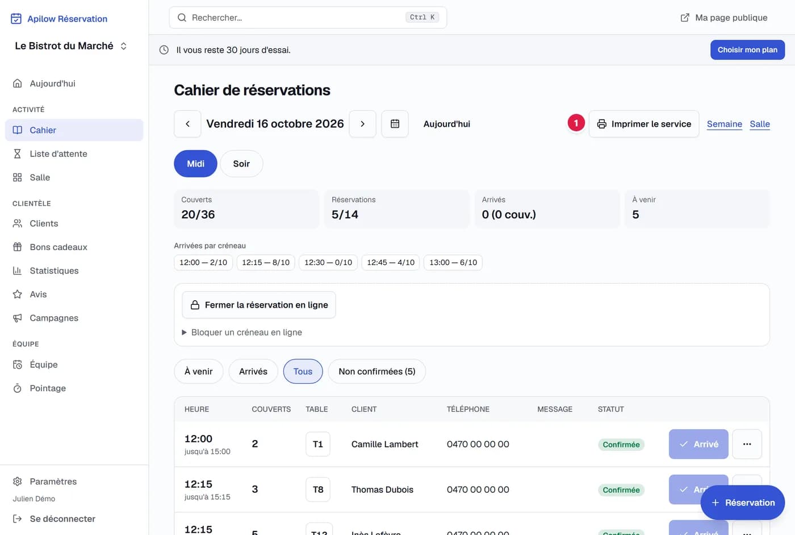The height and width of the screenshot is (535, 795).
Task: Open Bons cadeaux section
Action: click(x=74, y=247)
